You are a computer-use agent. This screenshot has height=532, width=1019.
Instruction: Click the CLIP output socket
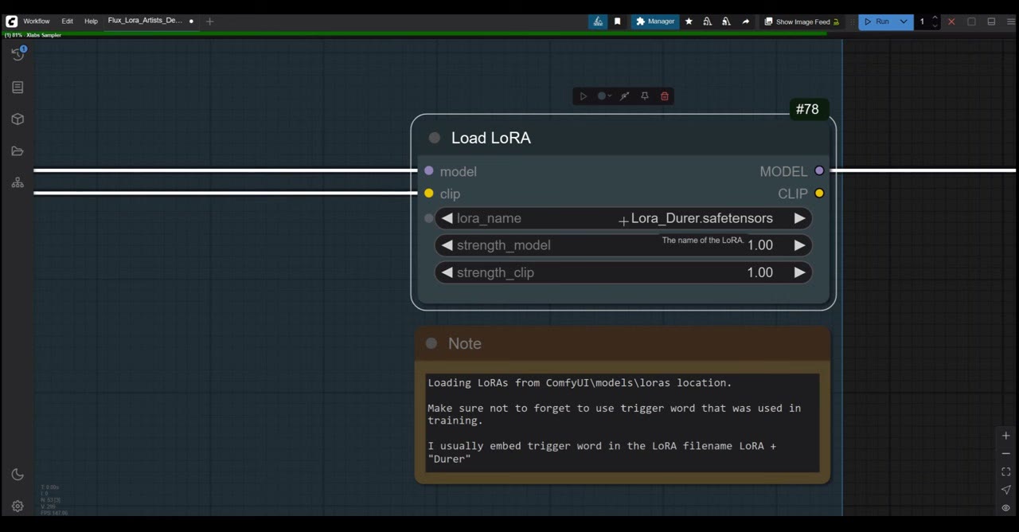(x=819, y=193)
